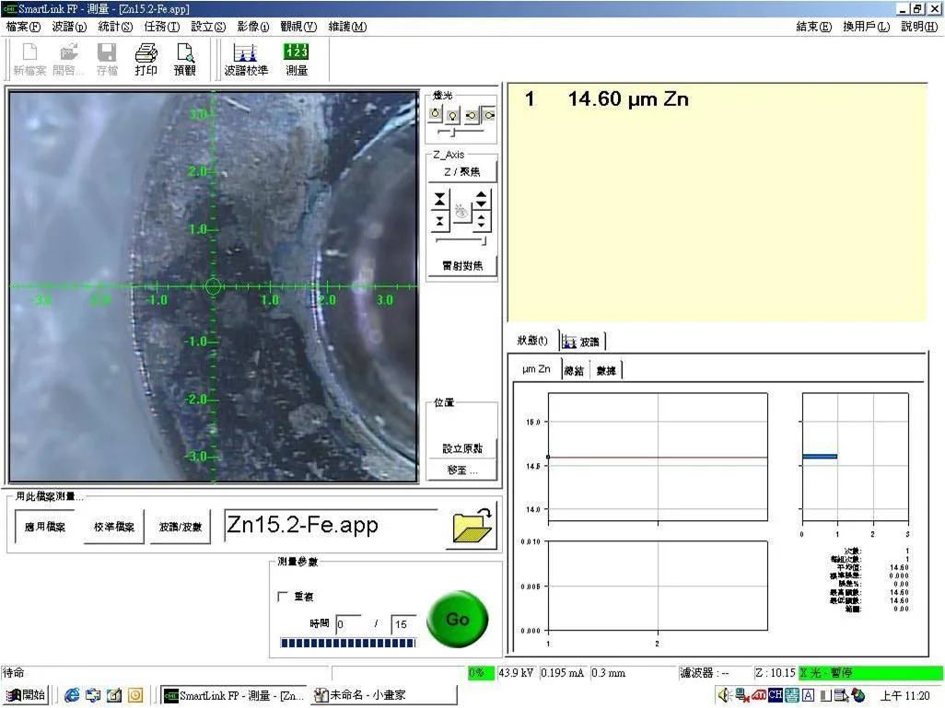Toggle the lamp icon with base on right
Image resolution: width=945 pixels, height=708 pixels.
pyautogui.click(x=488, y=114)
